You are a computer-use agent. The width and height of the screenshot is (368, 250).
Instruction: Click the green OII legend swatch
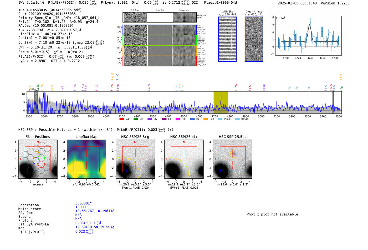point(136,119)
